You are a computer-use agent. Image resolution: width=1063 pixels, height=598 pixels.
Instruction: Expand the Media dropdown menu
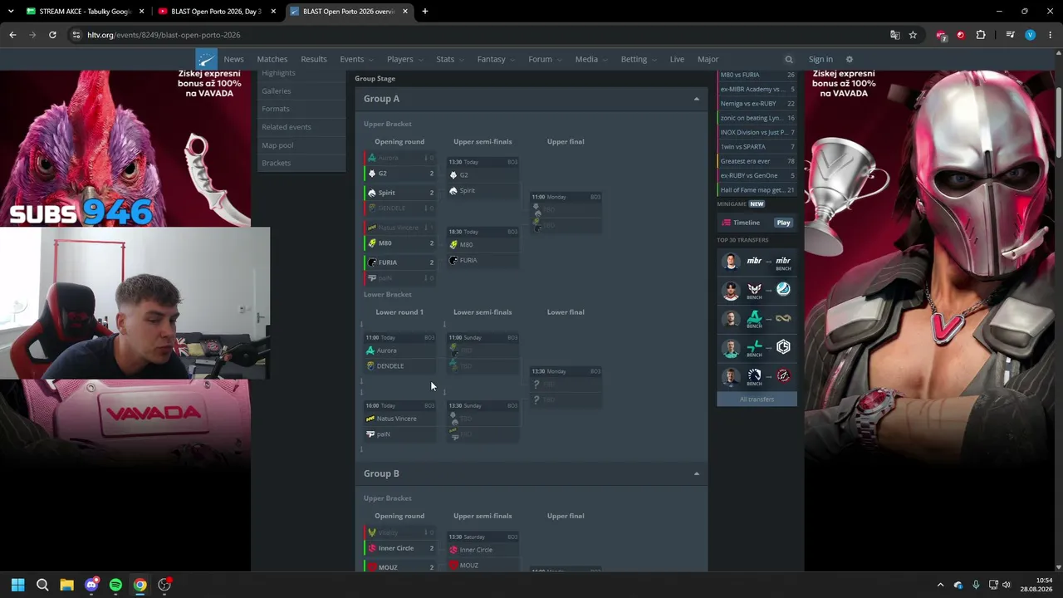[591, 59]
